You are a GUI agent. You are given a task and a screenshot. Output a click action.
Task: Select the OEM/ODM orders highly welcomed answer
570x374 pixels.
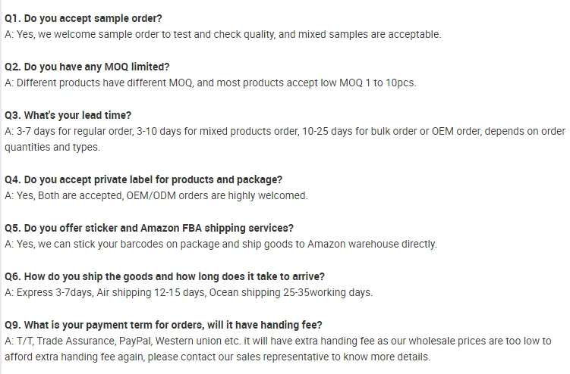tap(156, 196)
